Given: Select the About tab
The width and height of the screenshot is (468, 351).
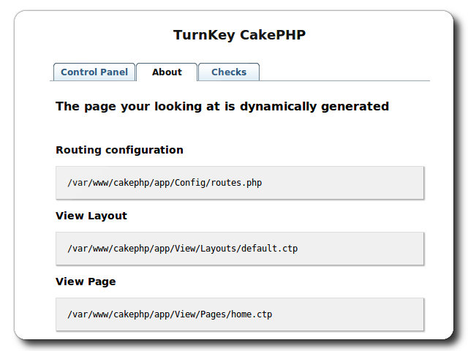Looking at the screenshot, I should pyautogui.click(x=167, y=72).
